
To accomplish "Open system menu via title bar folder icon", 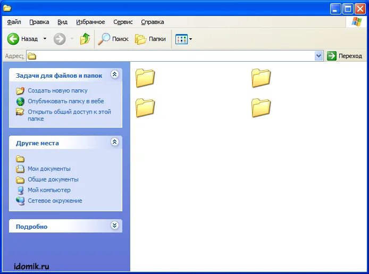I will [x=7, y=8].
